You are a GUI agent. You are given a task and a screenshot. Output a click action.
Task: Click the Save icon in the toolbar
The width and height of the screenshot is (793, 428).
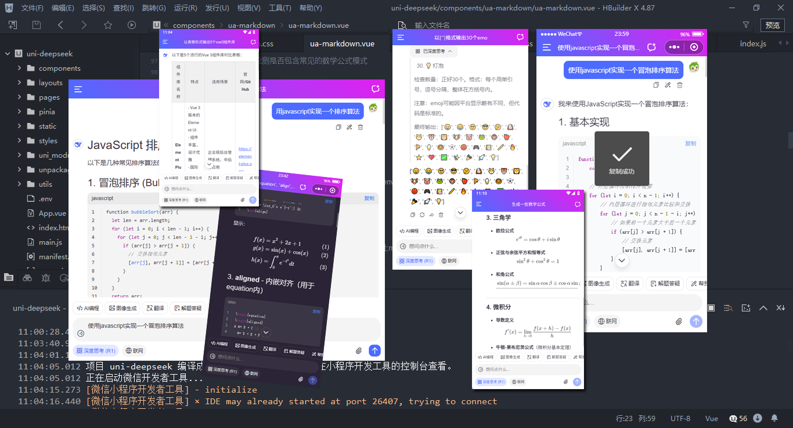[35, 25]
